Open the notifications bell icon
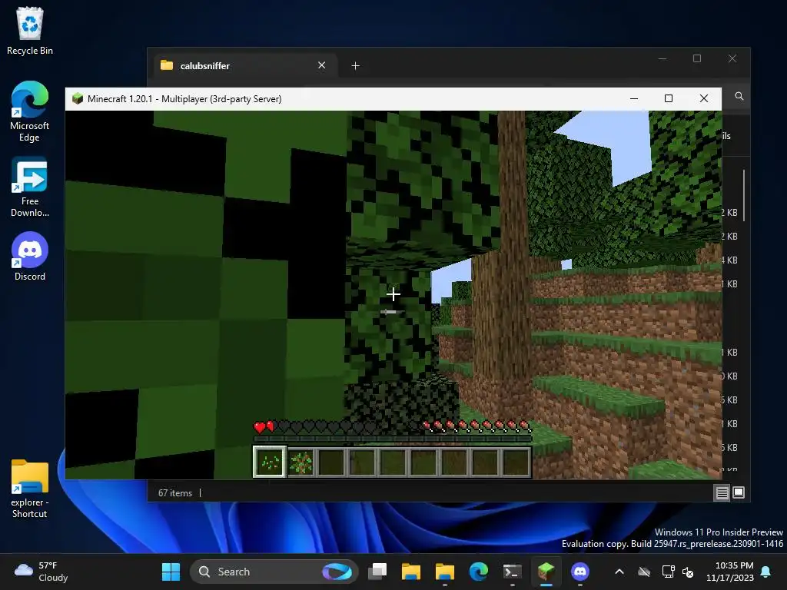The image size is (787, 590). [766, 572]
